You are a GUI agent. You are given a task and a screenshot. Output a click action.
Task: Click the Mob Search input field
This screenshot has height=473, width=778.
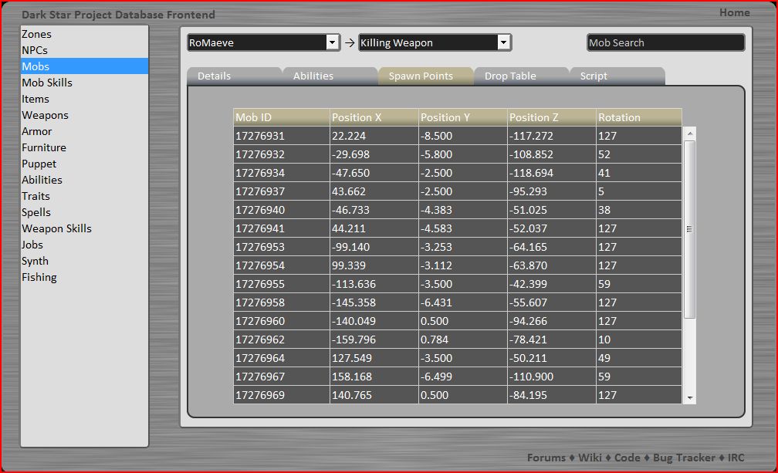(x=665, y=43)
